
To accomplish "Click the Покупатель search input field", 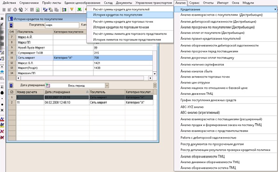I will tap(62, 25).
